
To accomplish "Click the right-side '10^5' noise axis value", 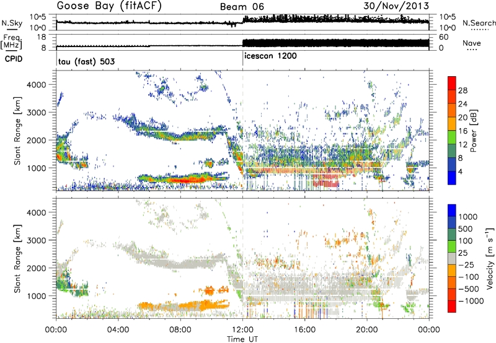I will tap(447, 17).
